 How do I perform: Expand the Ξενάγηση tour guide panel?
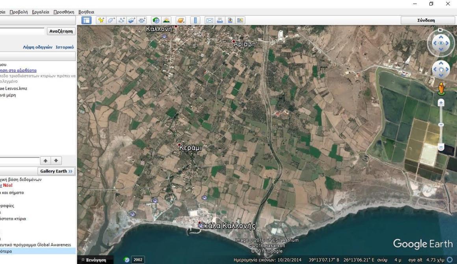[x=94, y=260]
